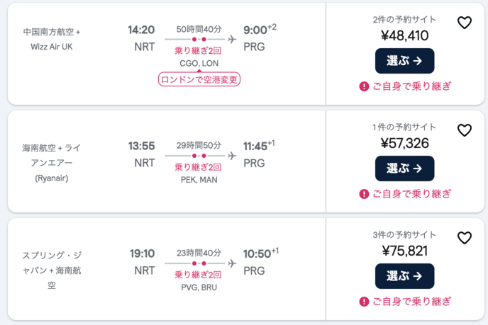Click the airplane icon on 19:10 flight
488x325 pixels.
pos(231,263)
